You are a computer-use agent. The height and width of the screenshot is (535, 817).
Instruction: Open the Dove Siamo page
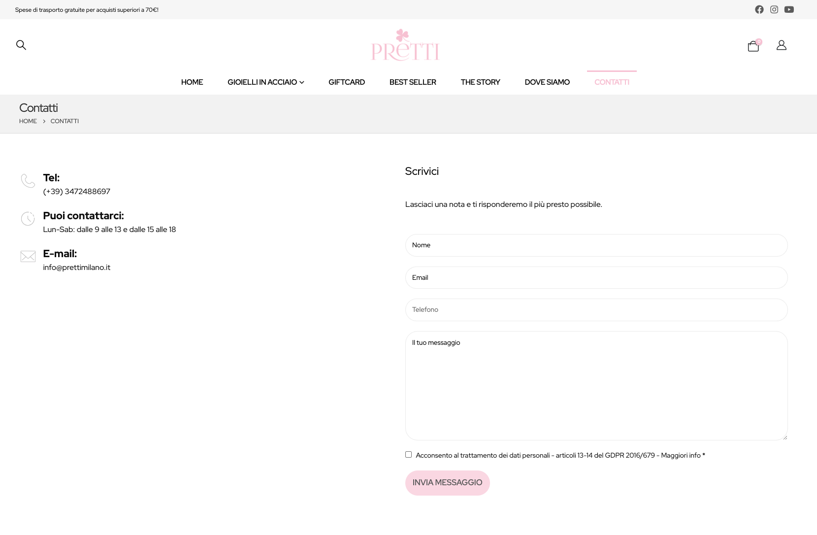[x=547, y=82]
